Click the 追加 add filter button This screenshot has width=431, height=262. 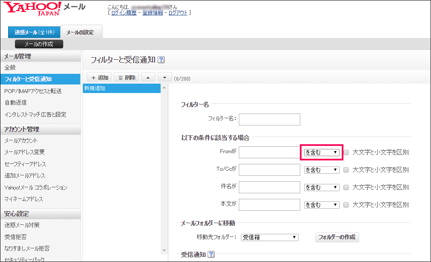point(99,77)
